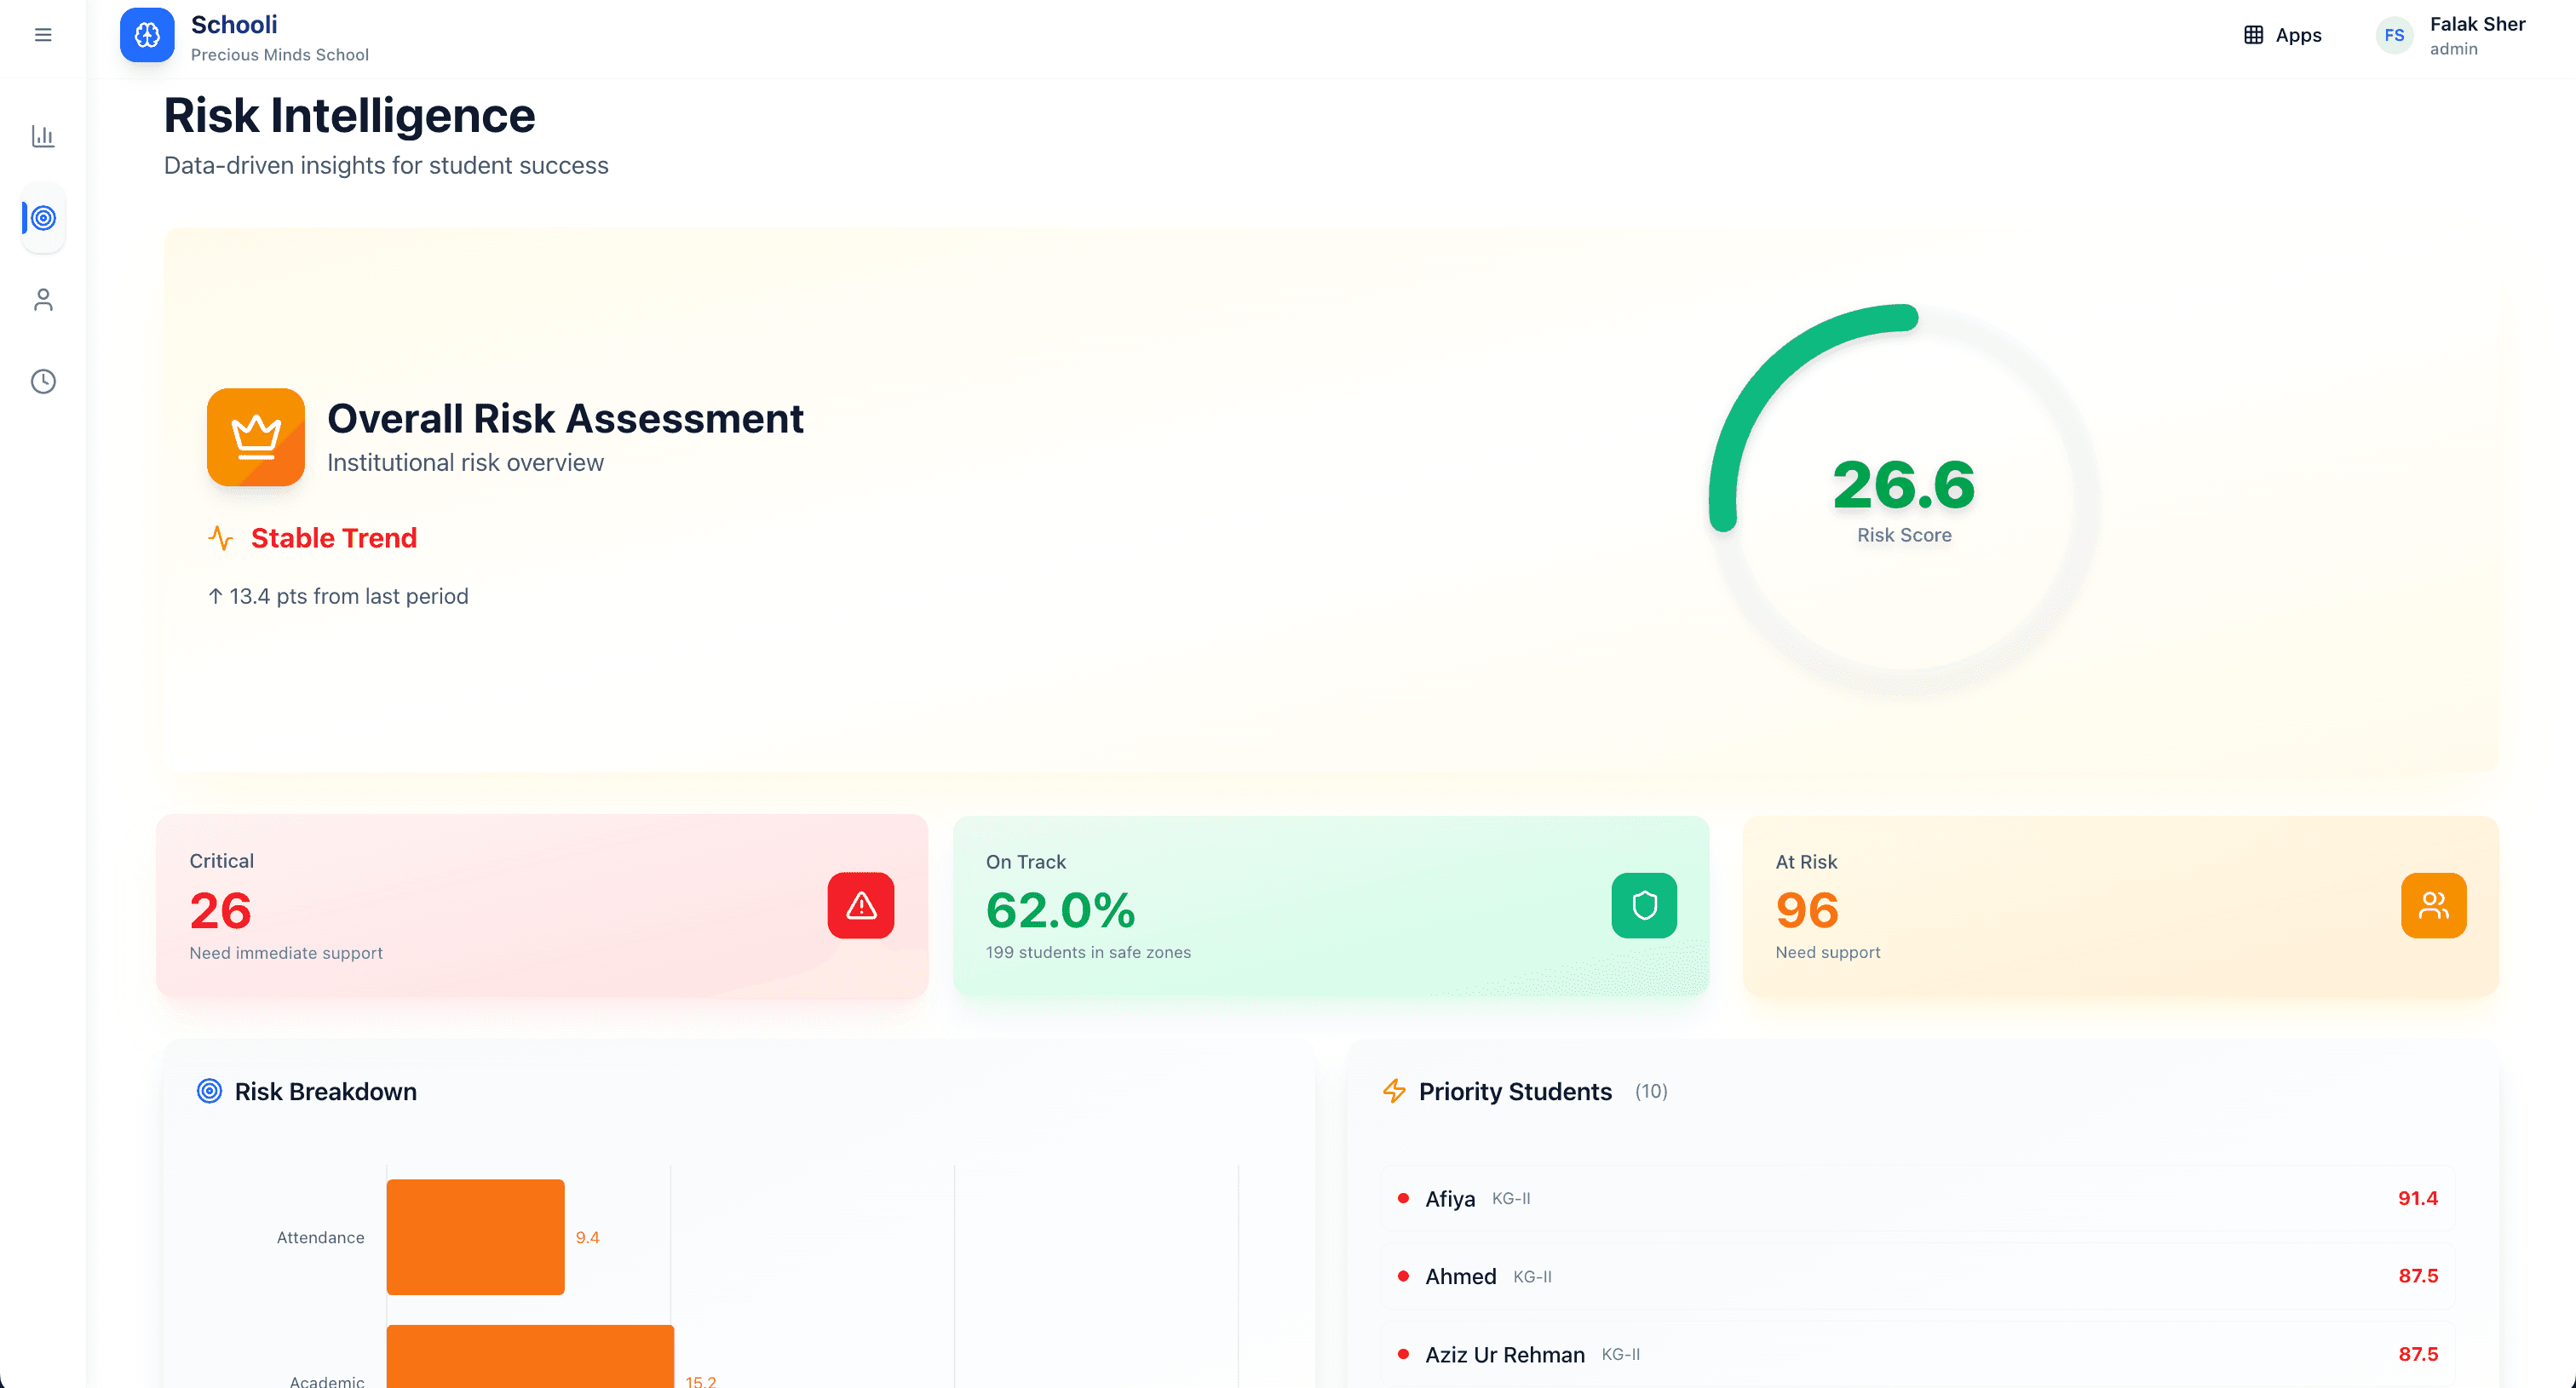The width and height of the screenshot is (2576, 1388).
Task: Select the Risk Intelligence target icon in sidebar
Action: 43,218
